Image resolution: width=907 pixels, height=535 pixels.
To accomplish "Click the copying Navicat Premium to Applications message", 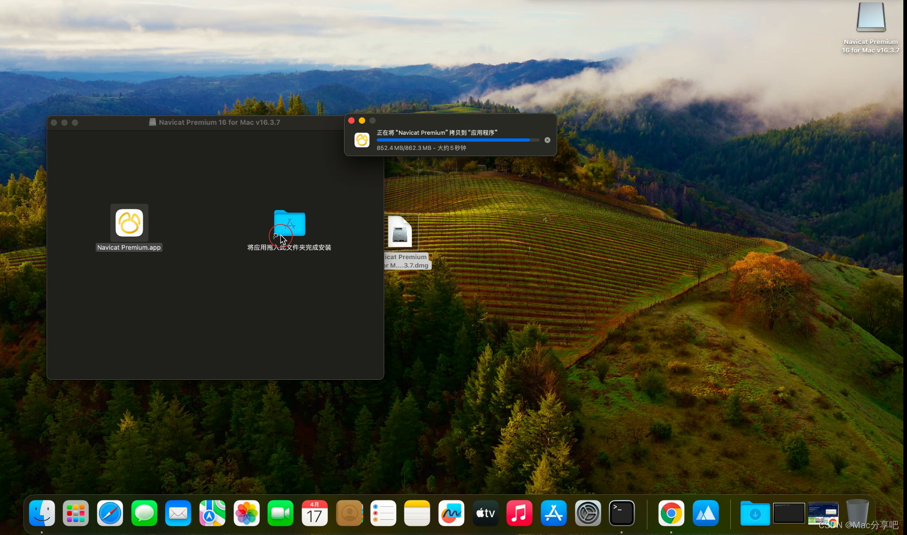I will tap(437, 133).
